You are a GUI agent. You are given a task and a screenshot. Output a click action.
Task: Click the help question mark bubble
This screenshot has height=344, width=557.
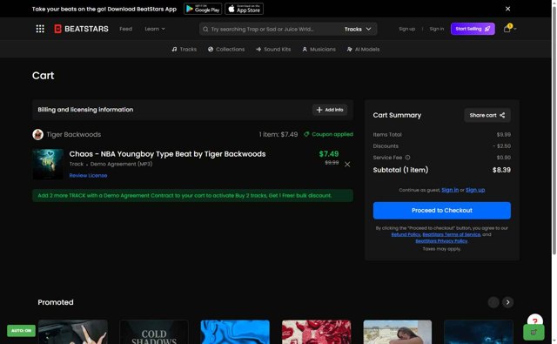[x=535, y=320]
